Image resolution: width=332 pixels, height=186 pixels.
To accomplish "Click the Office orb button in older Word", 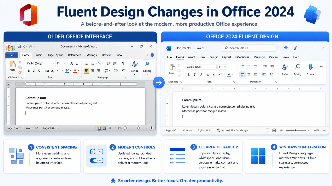I will (11, 48).
